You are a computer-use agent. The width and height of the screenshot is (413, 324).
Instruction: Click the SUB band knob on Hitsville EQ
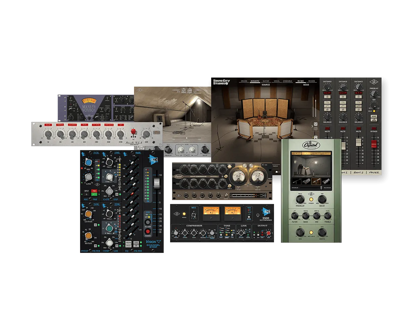coord(48,134)
